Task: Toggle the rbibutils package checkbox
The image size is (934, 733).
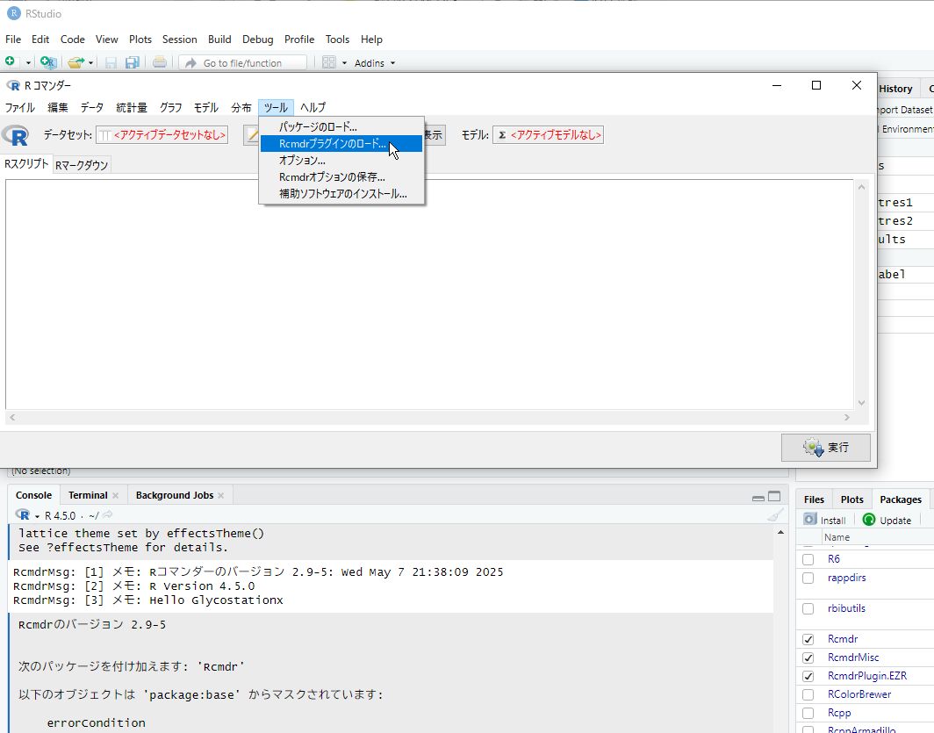Action: pos(808,608)
